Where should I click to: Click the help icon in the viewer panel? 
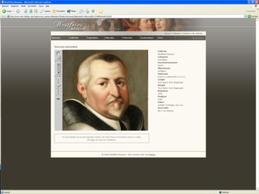point(59,73)
